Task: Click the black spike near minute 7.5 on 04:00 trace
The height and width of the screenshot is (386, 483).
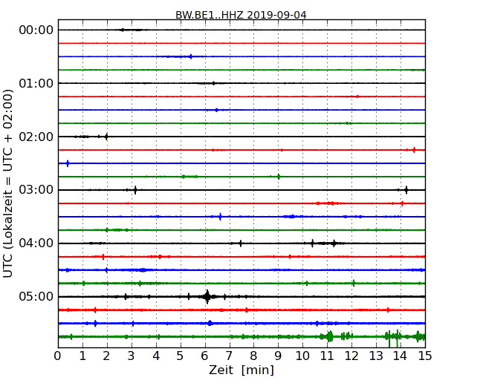Action: (x=241, y=243)
